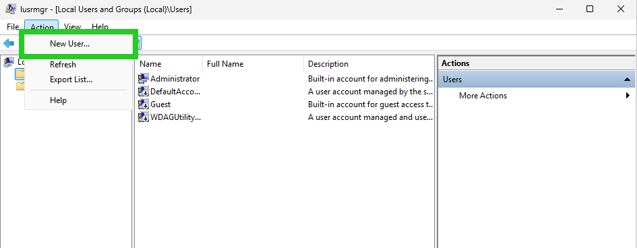Select the WDAGUtility... user name

click(176, 117)
